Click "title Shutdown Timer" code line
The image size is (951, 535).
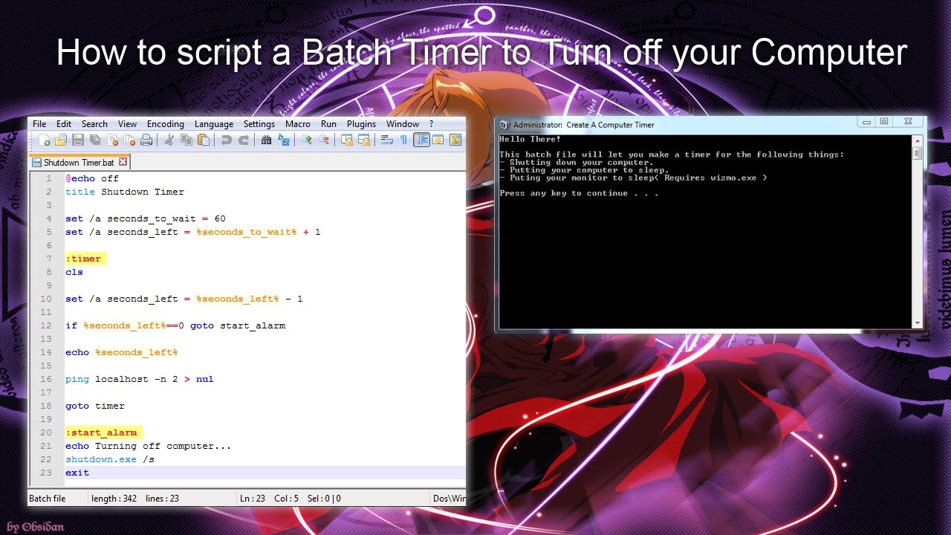point(125,192)
